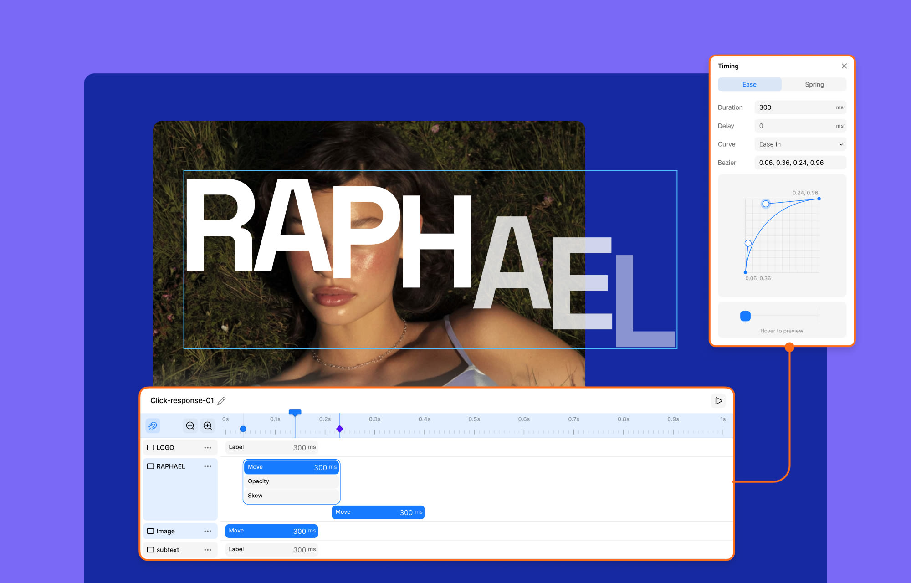The width and height of the screenshot is (911, 583).
Task: Open the subtext layer options menu
Action: 208,550
